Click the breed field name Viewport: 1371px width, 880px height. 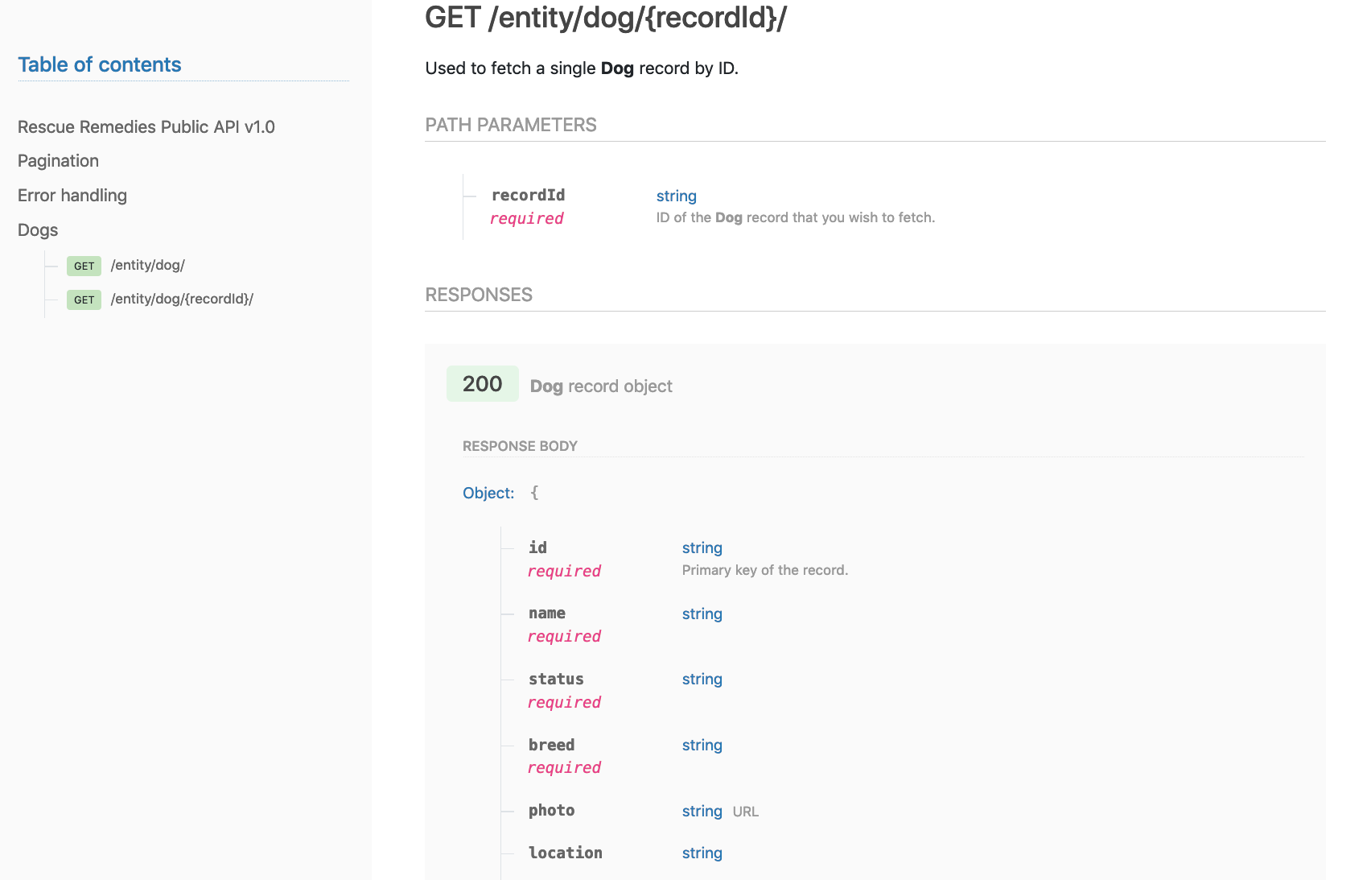tap(551, 745)
